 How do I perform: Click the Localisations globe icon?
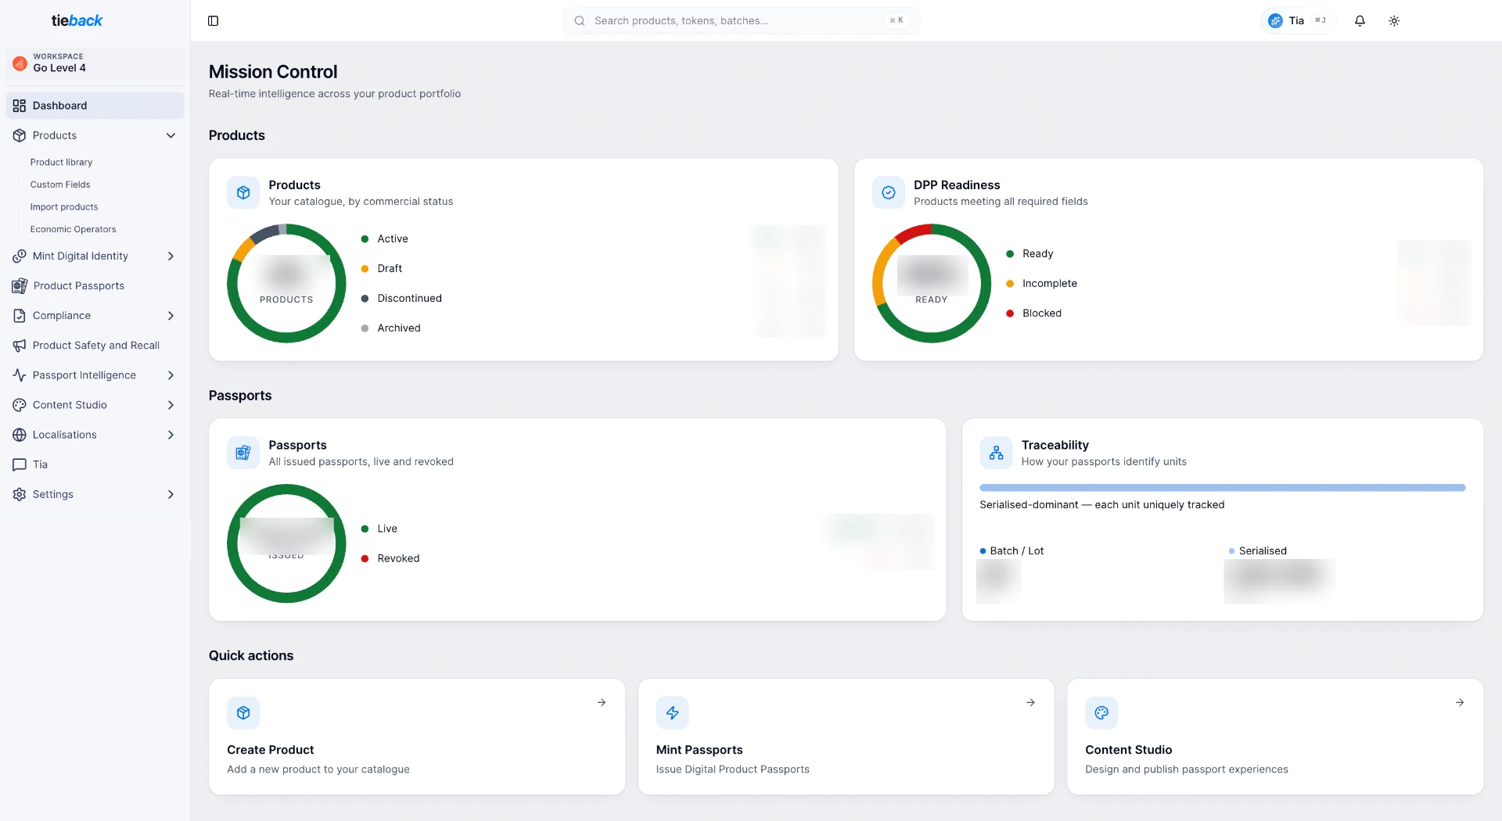[20, 435]
